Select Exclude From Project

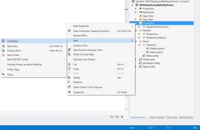(x=101, y=59)
